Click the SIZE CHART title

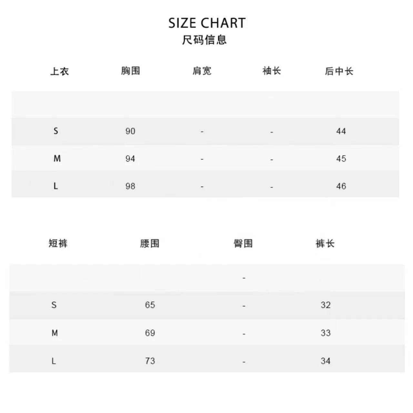[207, 23]
